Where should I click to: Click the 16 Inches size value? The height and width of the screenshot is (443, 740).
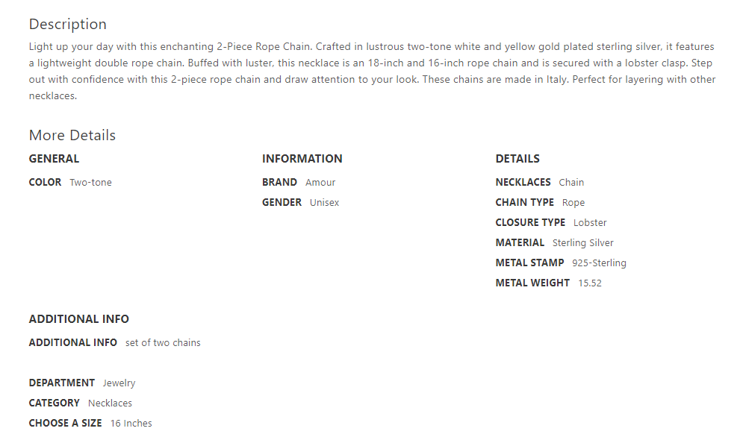pos(131,424)
